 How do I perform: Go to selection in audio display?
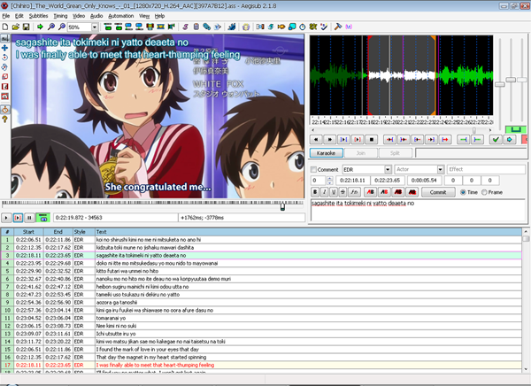pyautogui.click(x=510, y=139)
